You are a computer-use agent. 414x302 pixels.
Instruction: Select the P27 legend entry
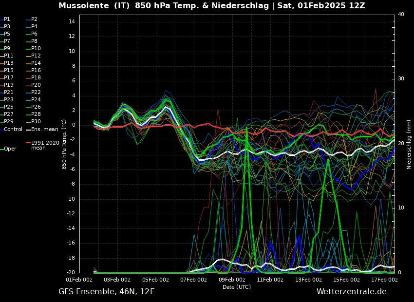[8, 114]
